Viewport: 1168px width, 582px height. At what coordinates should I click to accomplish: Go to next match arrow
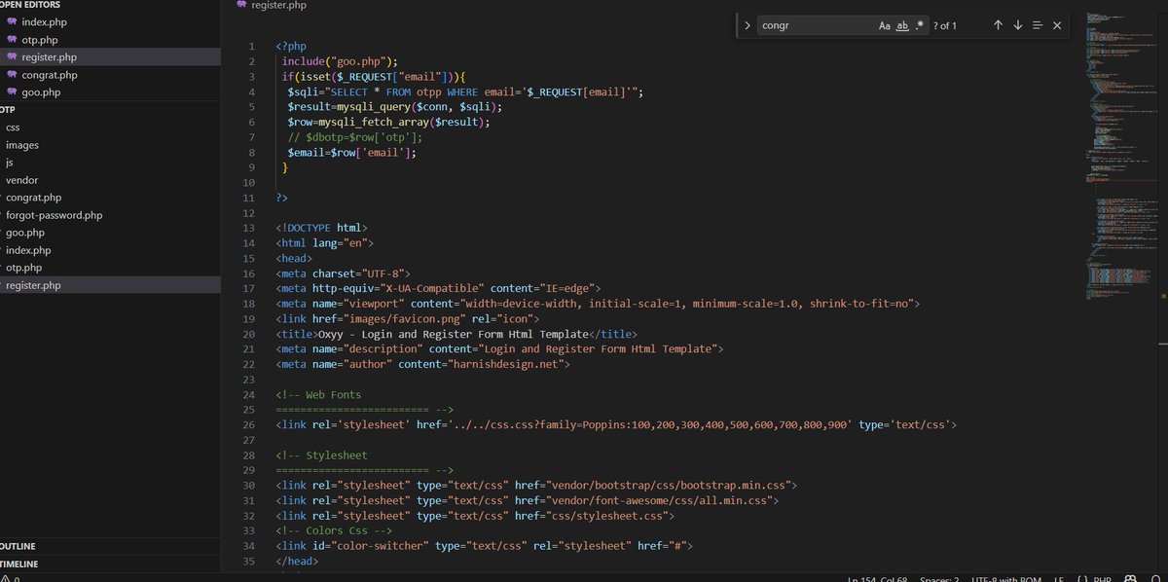coord(1018,25)
